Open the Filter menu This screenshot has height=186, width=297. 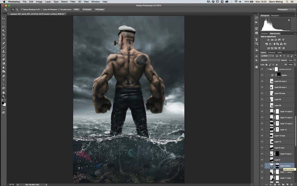[x=73, y=2]
